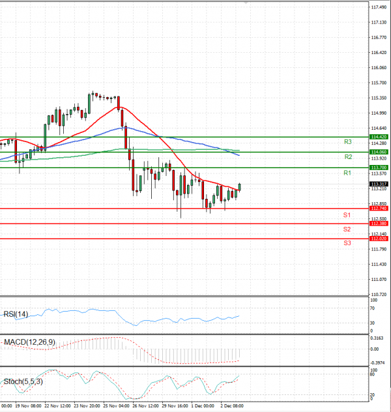Screen dimensions: 391x412
Task: Select the 114.060 green price tag
Action: [379, 152]
